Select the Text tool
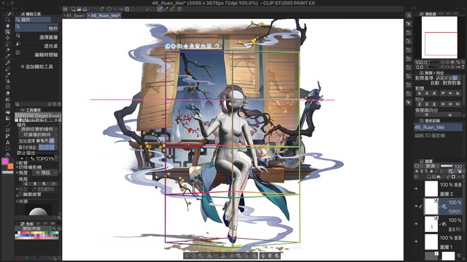The image size is (467, 262). (8, 143)
